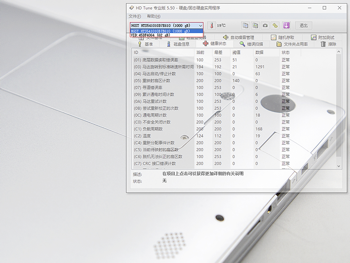Select row (0B) 尝试重新校正的次数
350x263 pixels.
pyautogui.click(x=234, y=108)
